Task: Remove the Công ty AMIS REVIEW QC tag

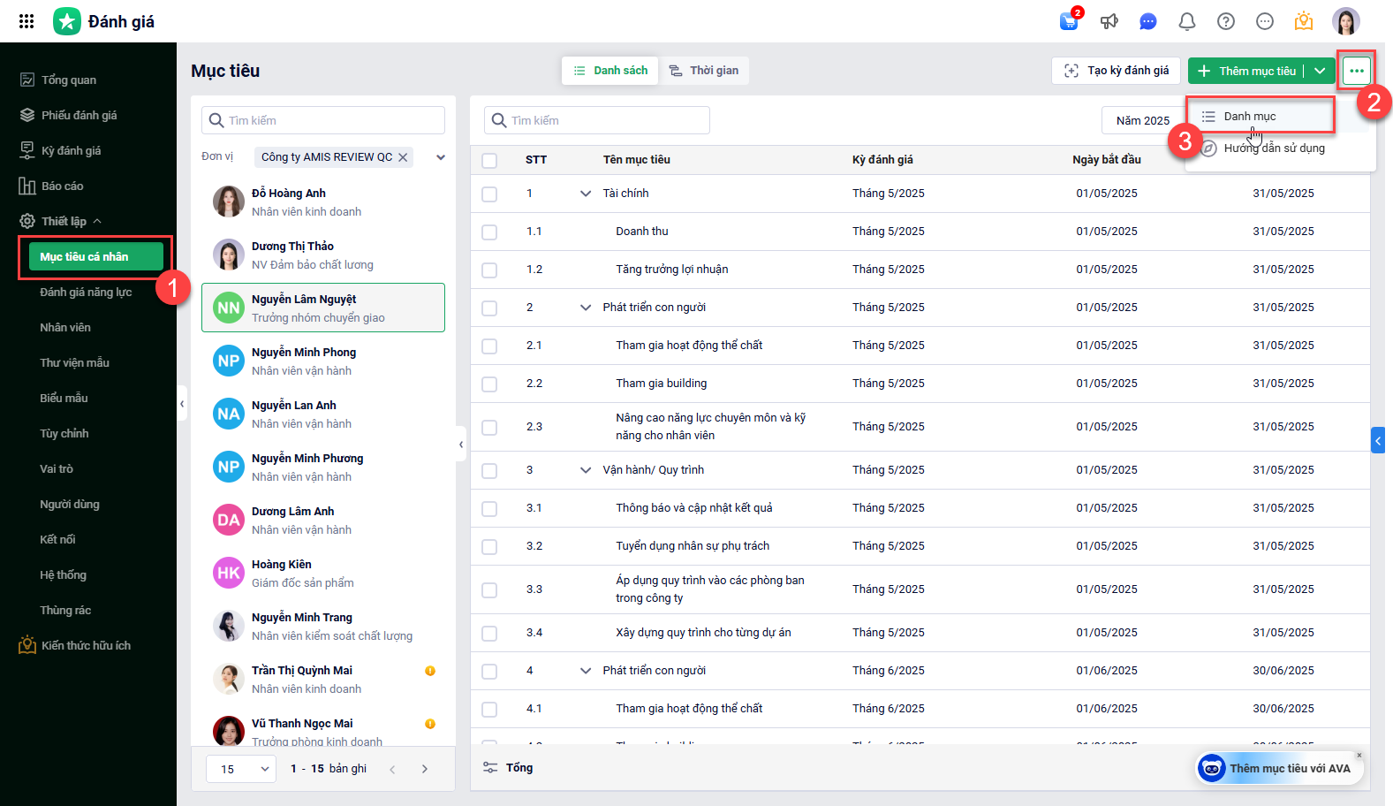Action: click(403, 157)
